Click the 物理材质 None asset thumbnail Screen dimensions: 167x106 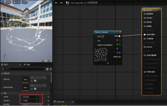click(x=25, y=80)
